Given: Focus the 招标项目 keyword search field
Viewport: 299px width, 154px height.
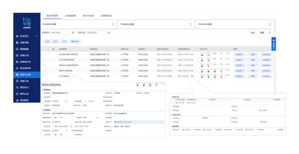Looking at the screenshot, I should (96, 33).
